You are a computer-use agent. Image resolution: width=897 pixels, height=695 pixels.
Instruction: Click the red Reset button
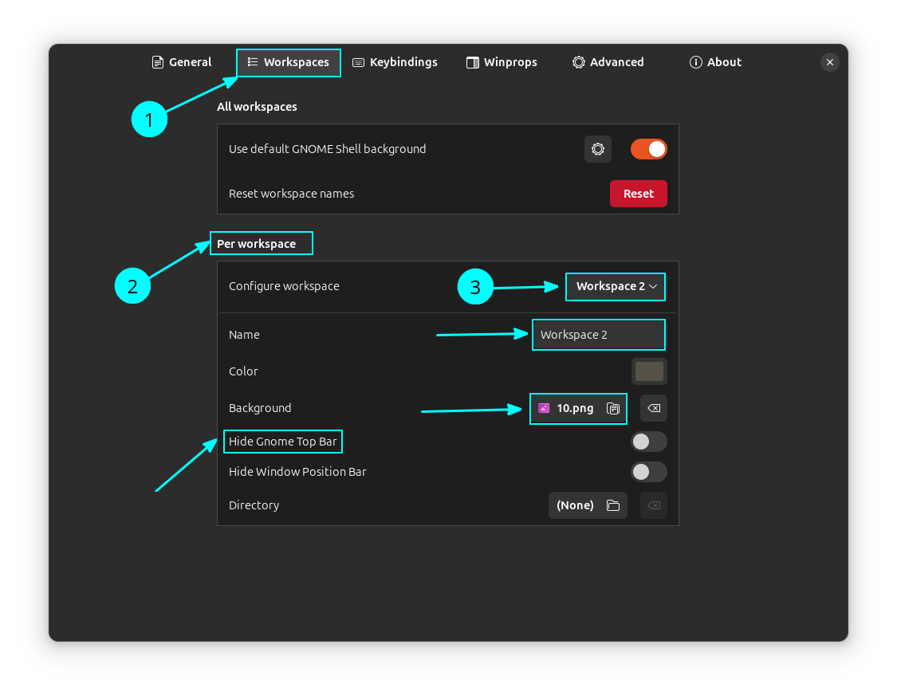[639, 194]
